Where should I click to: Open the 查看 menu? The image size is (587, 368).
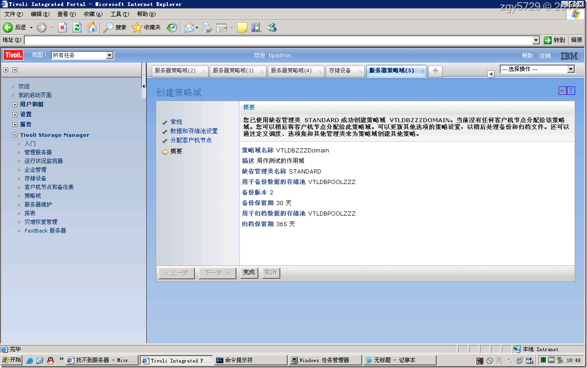(67, 14)
